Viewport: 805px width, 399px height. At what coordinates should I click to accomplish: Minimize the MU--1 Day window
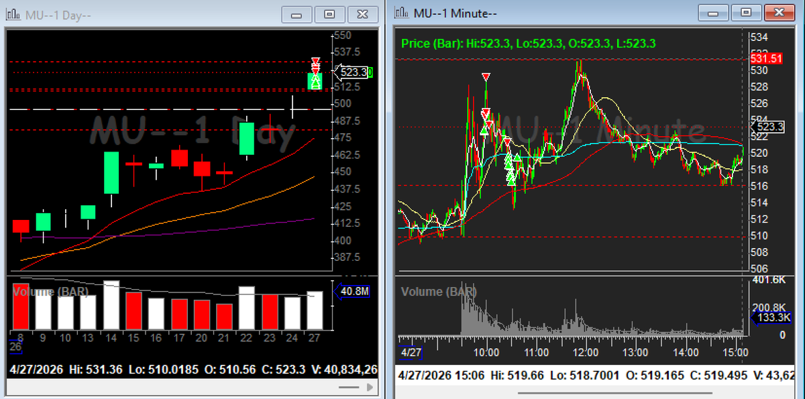point(297,14)
